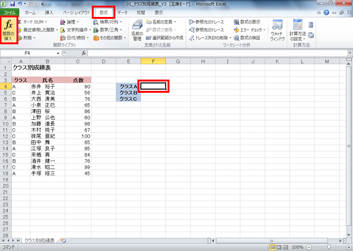Click the new sheet tab icon

tap(64, 241)
